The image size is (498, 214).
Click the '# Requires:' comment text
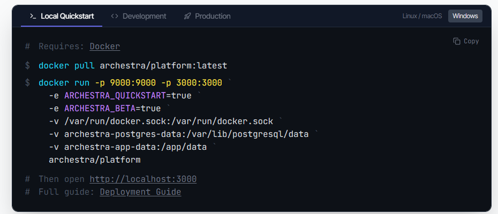tap(55, 46)
